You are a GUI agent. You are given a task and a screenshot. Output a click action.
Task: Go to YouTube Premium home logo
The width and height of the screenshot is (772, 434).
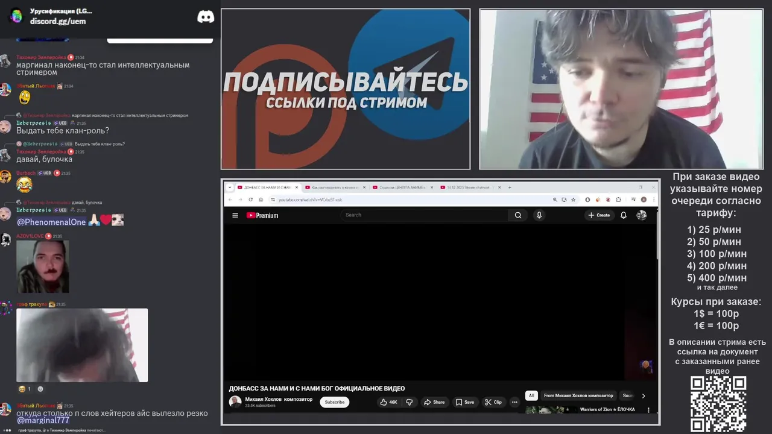(262, 215)
